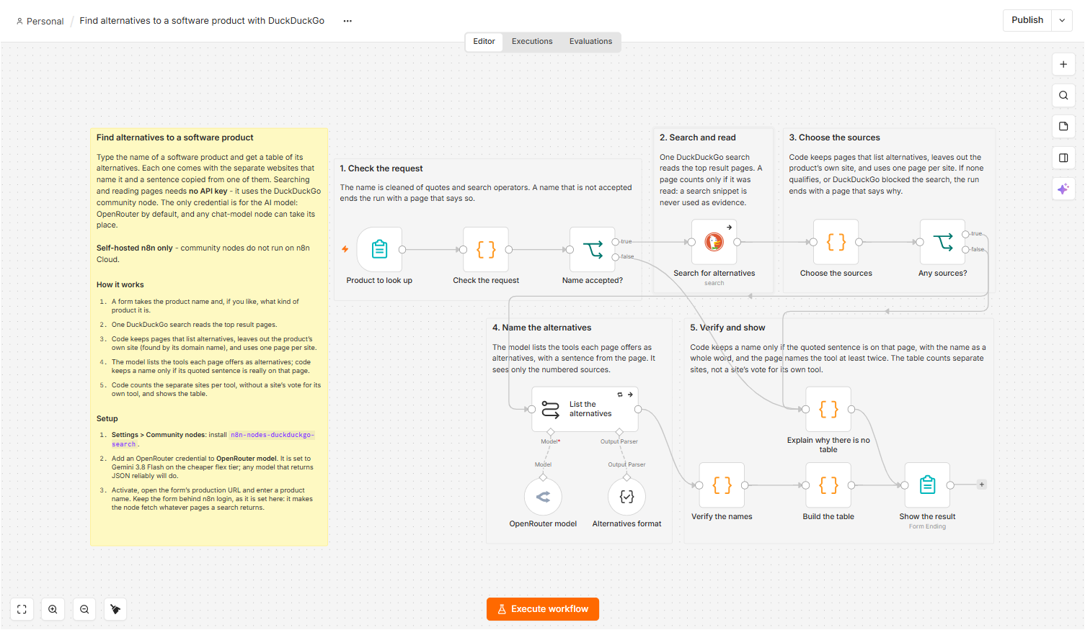1085x630 pixels.
Task: Open the Personal project breadcrumb
Action: click(x=40, y=21)
